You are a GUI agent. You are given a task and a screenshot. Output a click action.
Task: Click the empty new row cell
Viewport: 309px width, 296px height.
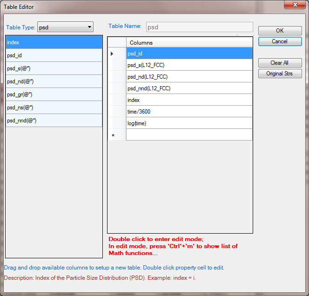pyautogui.click(x=189, y=135)
